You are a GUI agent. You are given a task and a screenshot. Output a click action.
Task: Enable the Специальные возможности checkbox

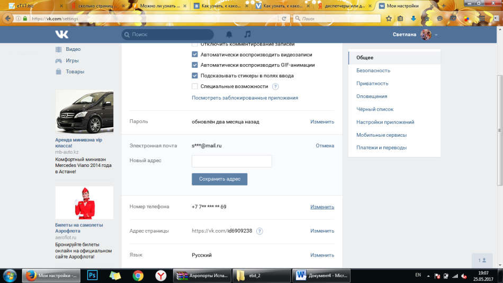coord(195,86)
